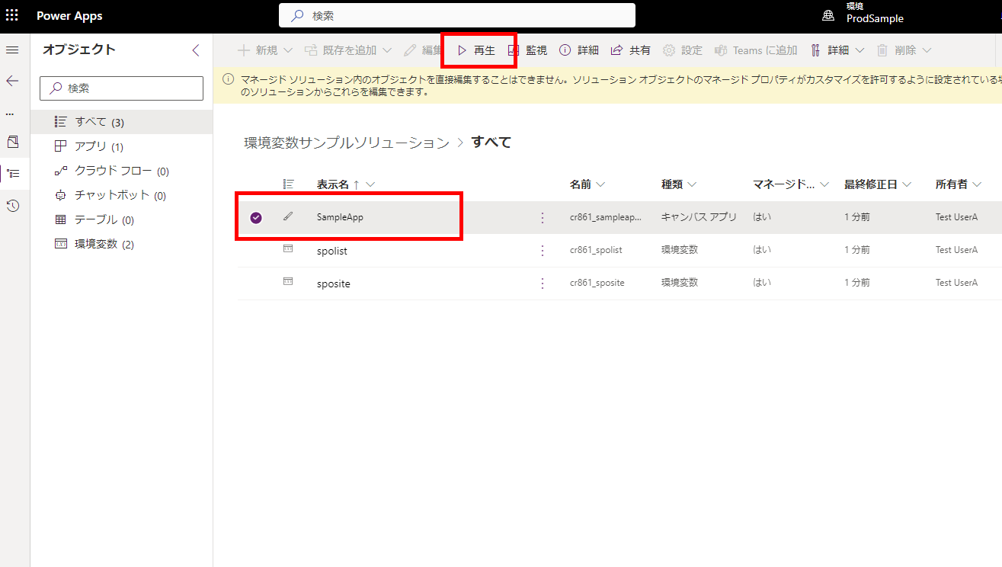The height and width of the screenshot is (567, 1002).
Task: Open solution history in the left sidebar
Action: 11,204
